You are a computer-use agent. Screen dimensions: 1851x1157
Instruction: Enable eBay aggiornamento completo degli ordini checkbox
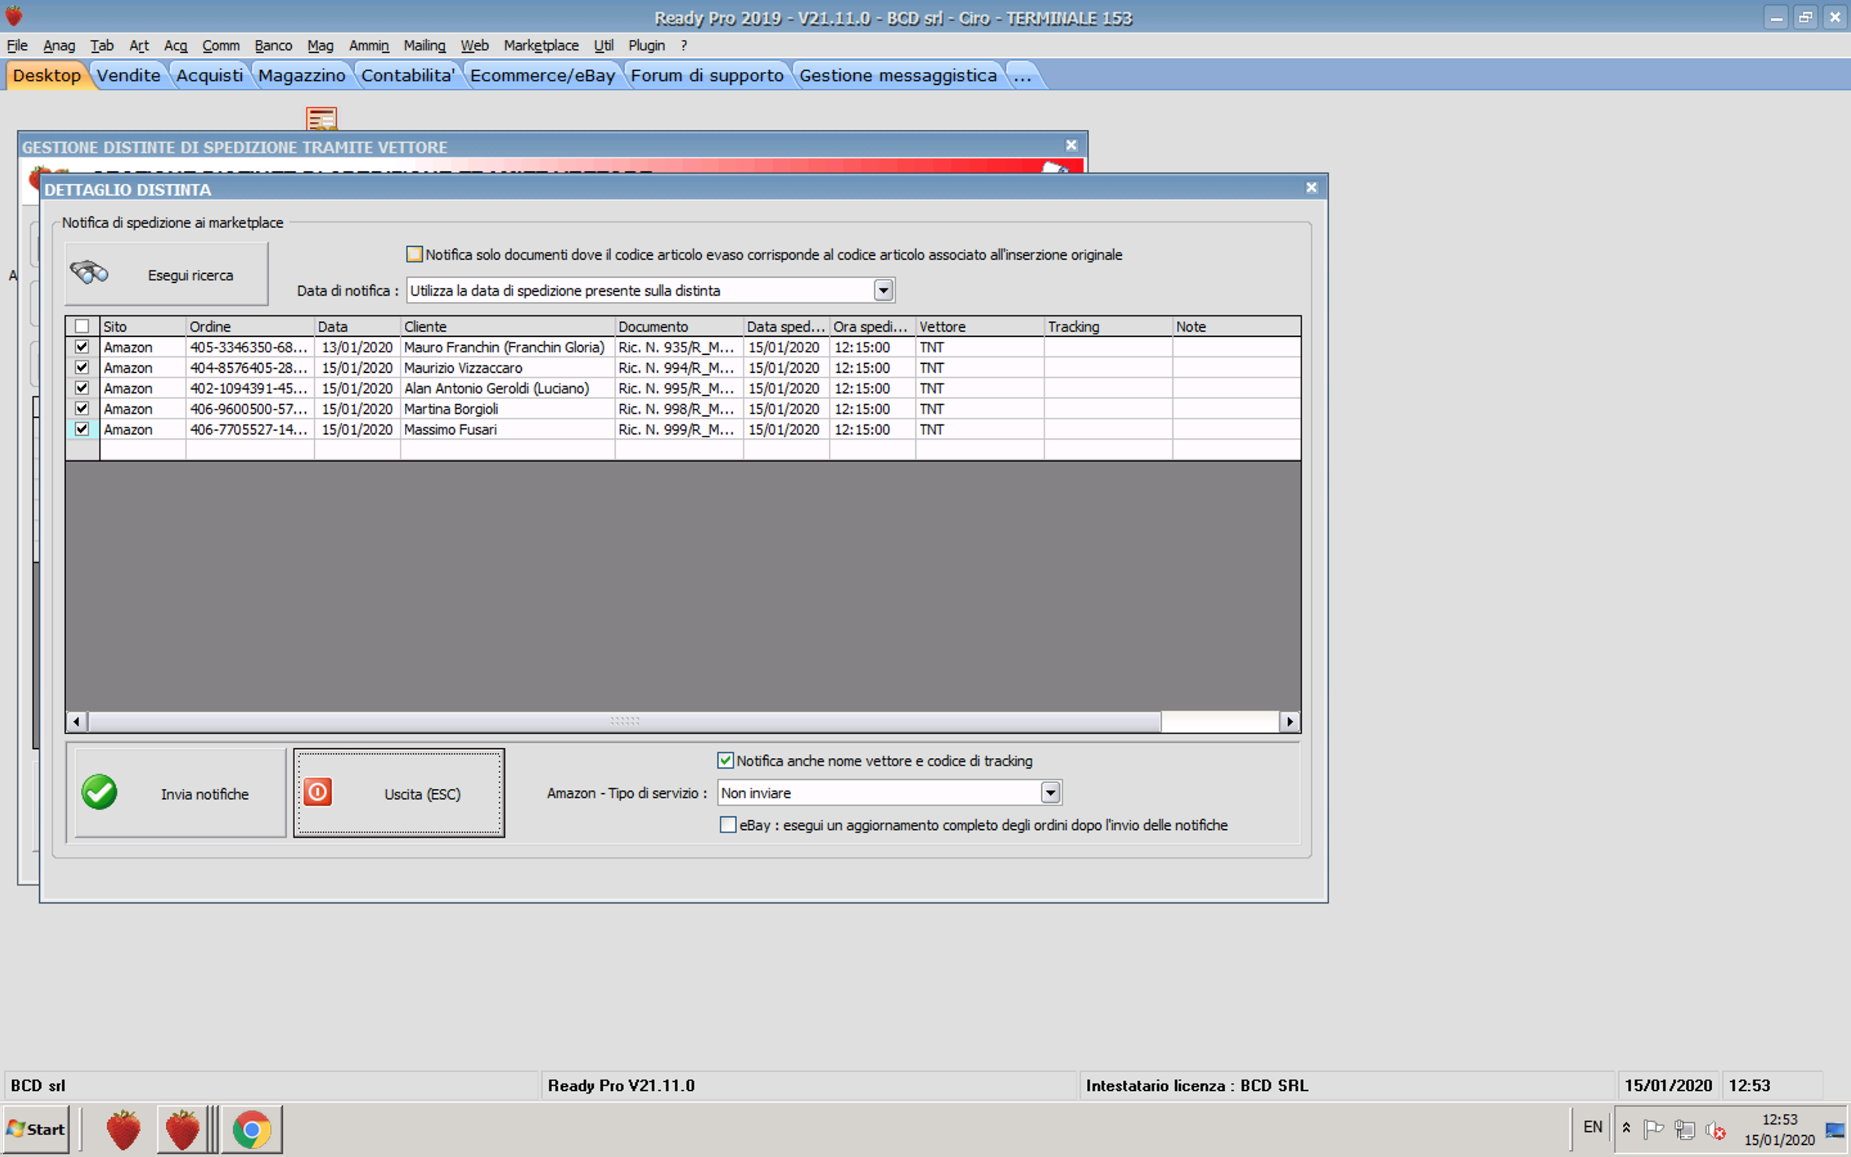728,825
